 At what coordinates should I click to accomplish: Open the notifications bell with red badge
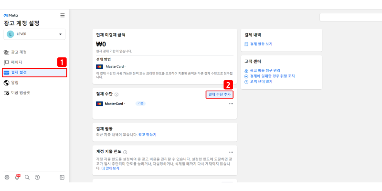click(x=17, y=177)
